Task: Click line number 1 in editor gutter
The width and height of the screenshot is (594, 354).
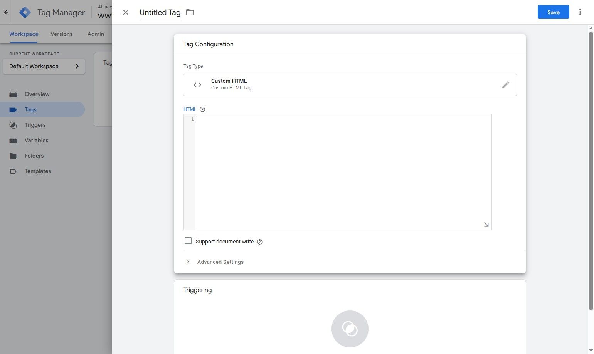Action: [x=192, y=119]
